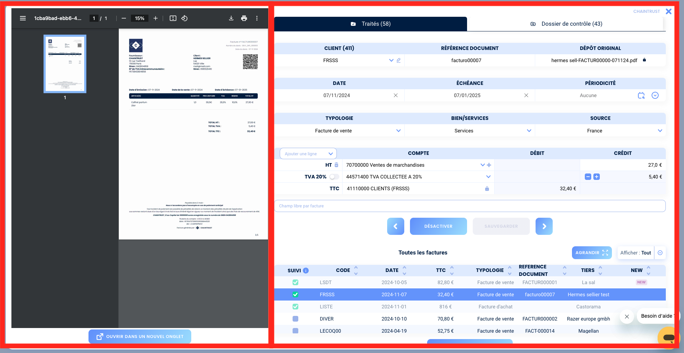Open PDF viewer sidebar menu

(23, 18)
